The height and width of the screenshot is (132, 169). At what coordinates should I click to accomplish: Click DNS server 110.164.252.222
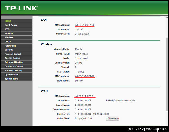pos(83,114)
